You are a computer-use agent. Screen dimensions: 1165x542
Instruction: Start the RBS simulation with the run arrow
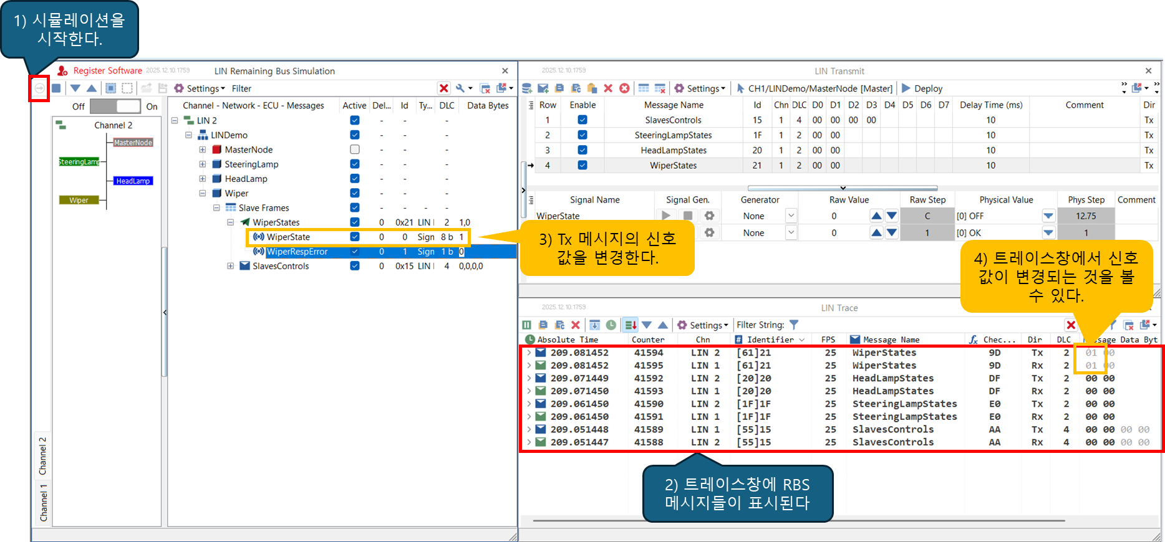39,88
